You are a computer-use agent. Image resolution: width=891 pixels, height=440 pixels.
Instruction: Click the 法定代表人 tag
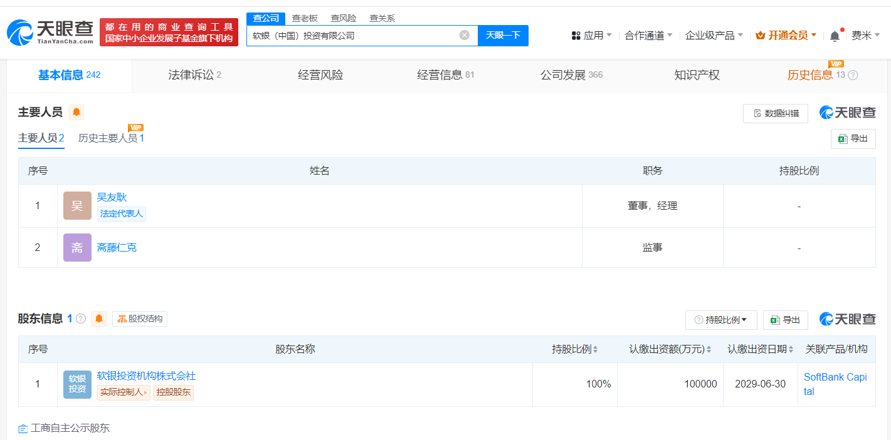(x=122, y=213)
